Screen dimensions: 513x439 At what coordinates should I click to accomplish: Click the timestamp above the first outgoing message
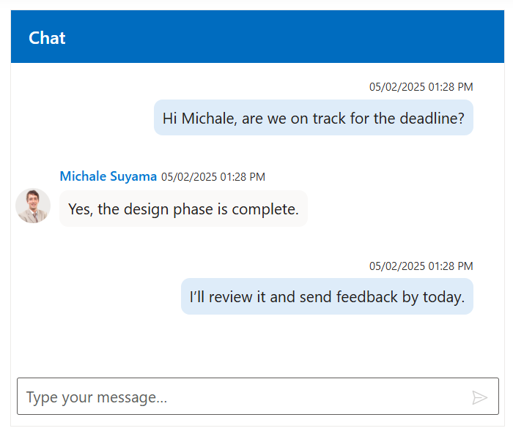tap(421, 86)
